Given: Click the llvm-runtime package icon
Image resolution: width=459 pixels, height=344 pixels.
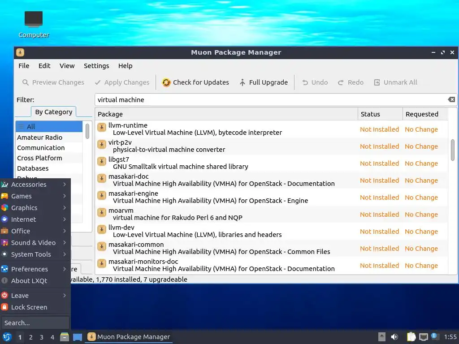Looking at the screenshot, I should (102, 127).
